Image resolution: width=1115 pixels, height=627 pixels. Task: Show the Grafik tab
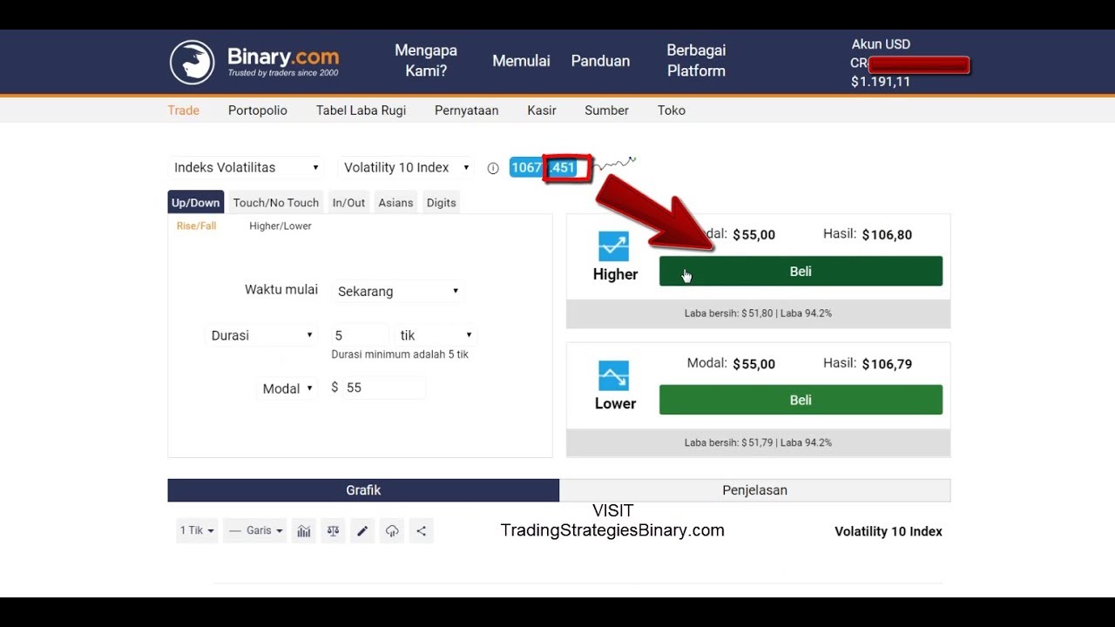click(363, 490)
